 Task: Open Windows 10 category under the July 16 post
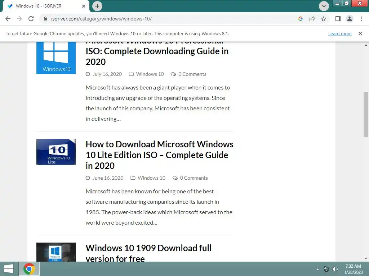pyautogui.click(x=150, y=74)
